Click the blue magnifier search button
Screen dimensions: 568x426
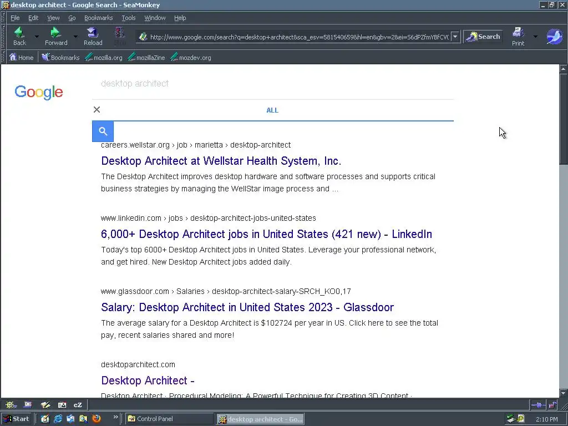pyautogui.click(x=103, y=131)
